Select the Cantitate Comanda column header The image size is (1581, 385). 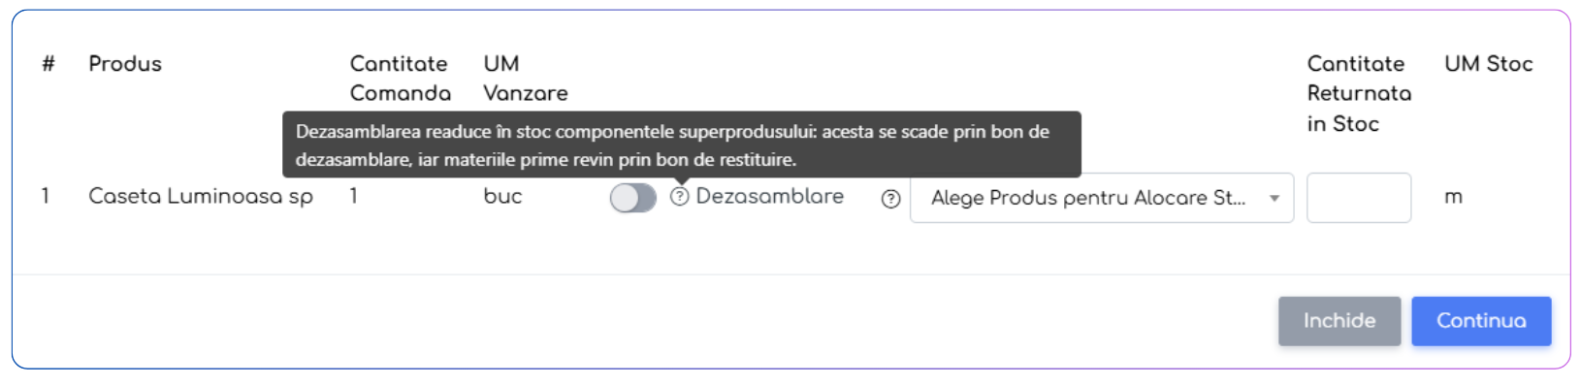[400, 79]
